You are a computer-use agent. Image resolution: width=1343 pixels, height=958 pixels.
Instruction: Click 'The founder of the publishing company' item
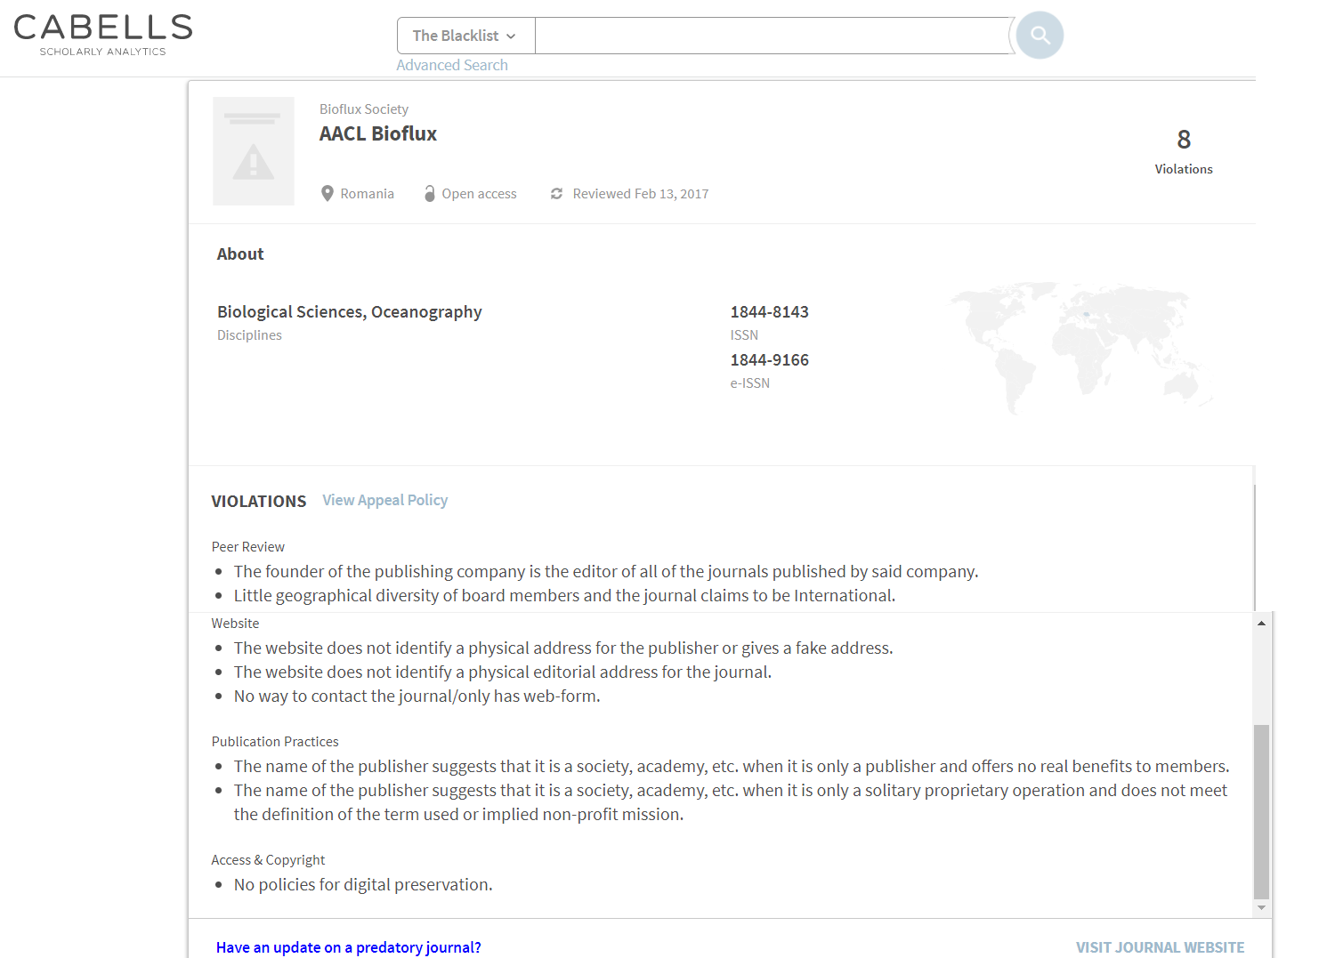coord(606,571)
